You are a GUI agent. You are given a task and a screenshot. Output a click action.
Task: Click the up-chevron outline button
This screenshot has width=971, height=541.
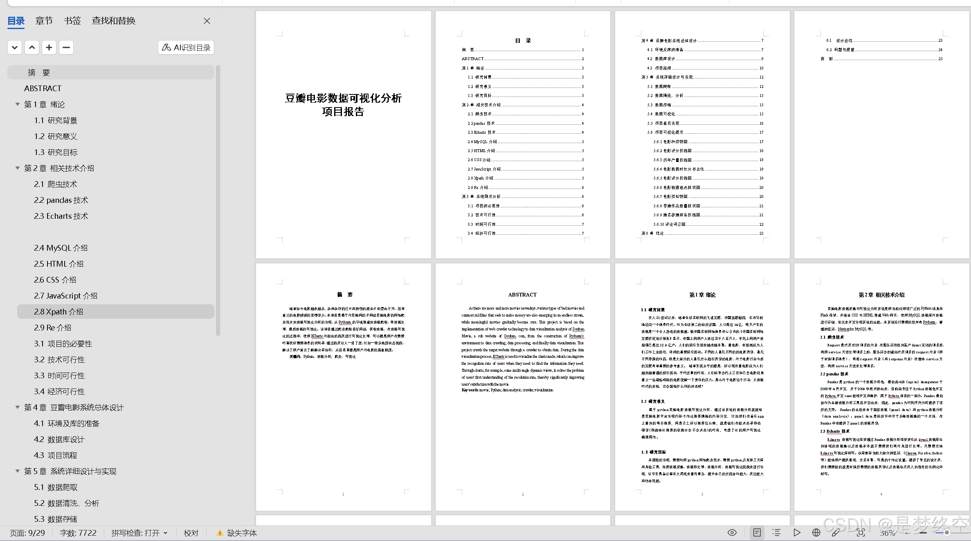click(x=32, y=47)
